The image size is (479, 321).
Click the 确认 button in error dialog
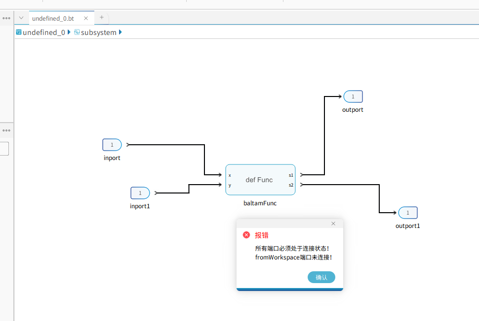321,277
